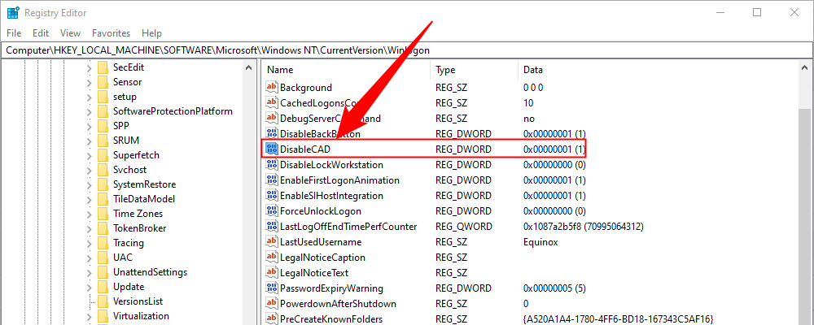Click the VersionsList folder icon
The height and width of the screenshot is (325, 814).
tap(103, 301)
